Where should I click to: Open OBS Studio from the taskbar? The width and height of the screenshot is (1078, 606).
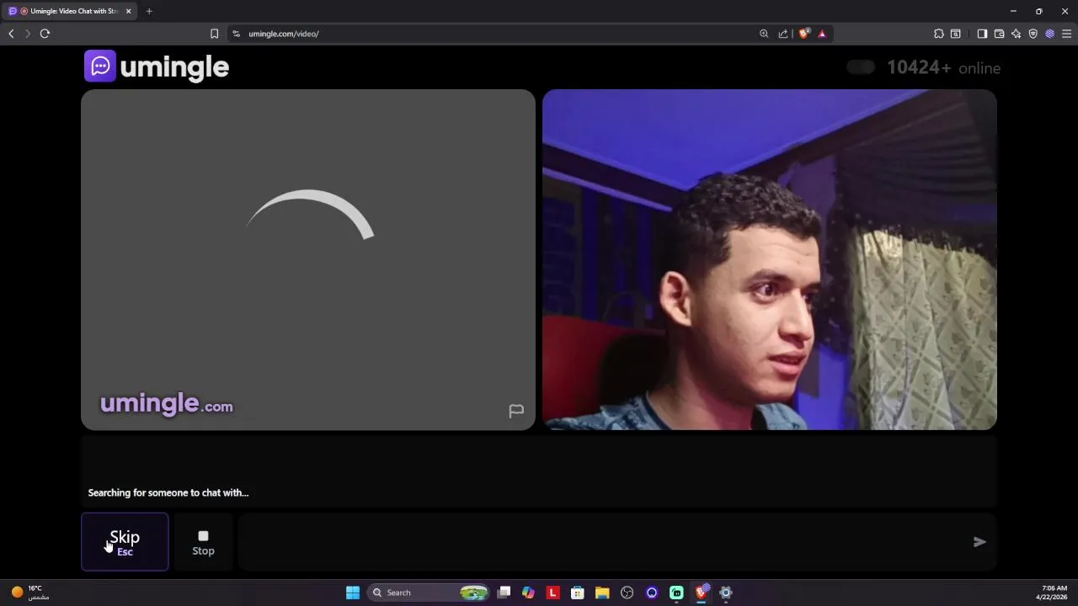627,593
